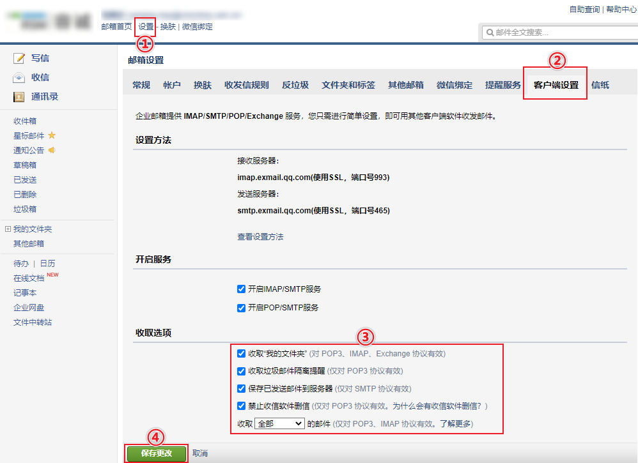Screen dimensions: 638x463
Task: Click the green 保存更改 button
Action: (157, 453)
